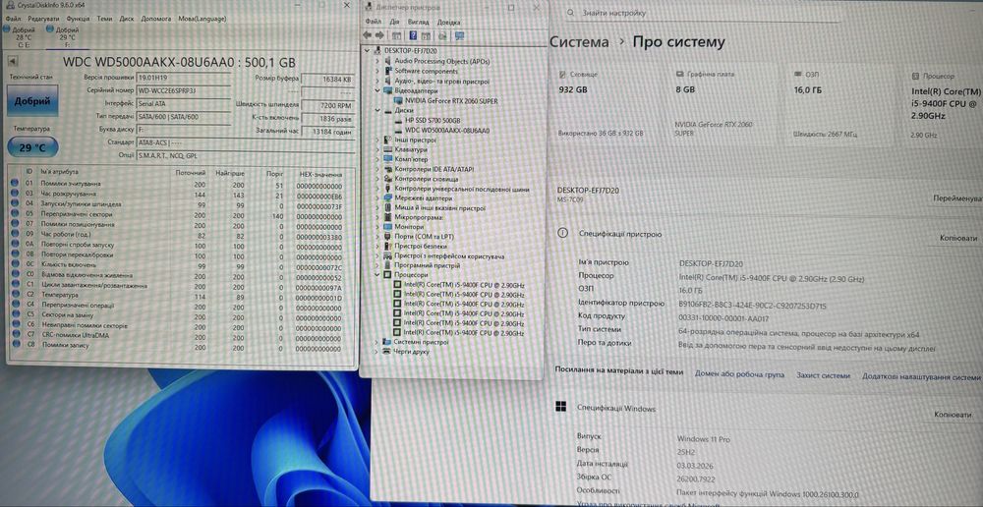The height and width of the screenshot is (507, 983).
Task: Open the Диск menu in CrystalDiskInfo
Action: pos(127,19)
